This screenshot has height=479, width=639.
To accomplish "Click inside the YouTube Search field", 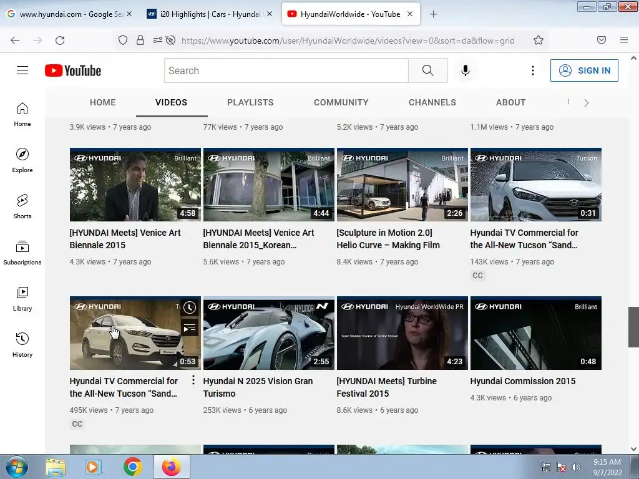I will point(286,70).
